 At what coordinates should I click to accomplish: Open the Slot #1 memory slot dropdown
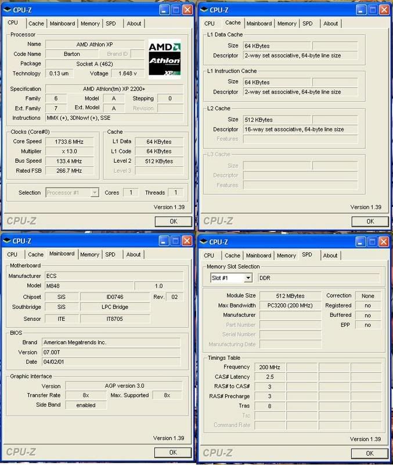tap(248, 278)
